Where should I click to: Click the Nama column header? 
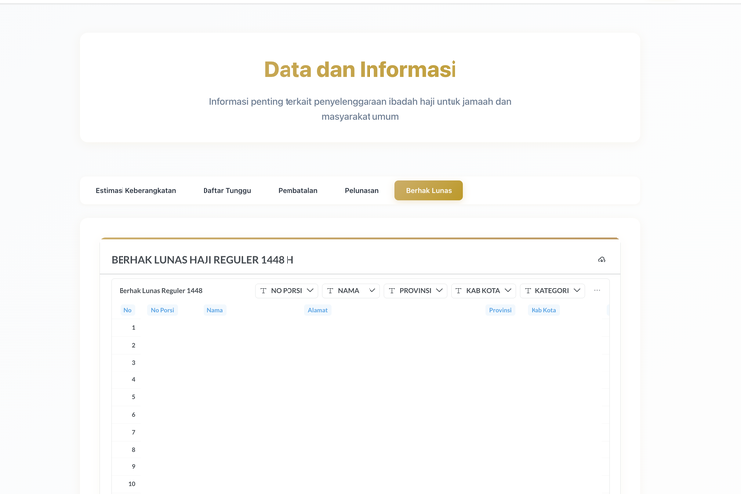(215, 310)
